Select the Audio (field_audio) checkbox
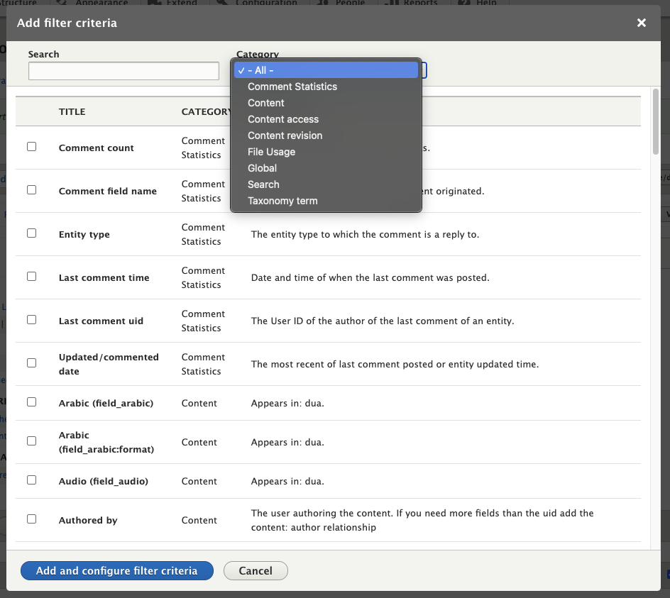The height and width of the screenshot is (598, 670). click(32, 480)
